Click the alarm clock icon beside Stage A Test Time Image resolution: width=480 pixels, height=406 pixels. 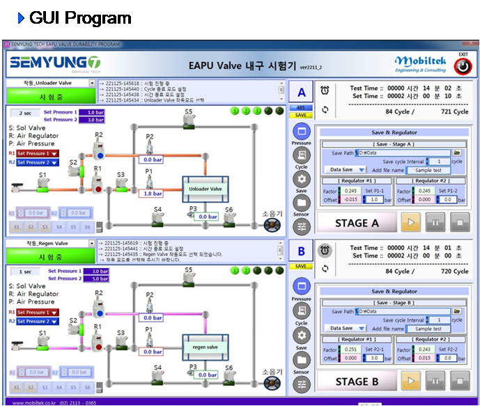tap(325, 91)
